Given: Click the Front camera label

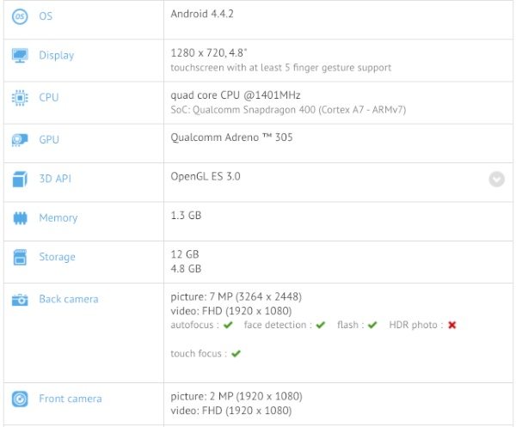Looking at the screenshot, I should (71, 399).
